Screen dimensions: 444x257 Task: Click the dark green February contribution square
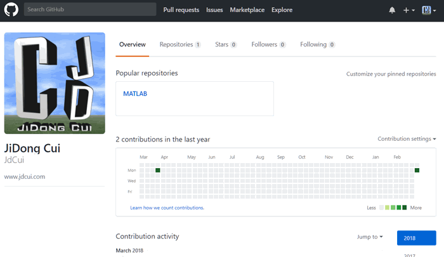pos(417,170)
